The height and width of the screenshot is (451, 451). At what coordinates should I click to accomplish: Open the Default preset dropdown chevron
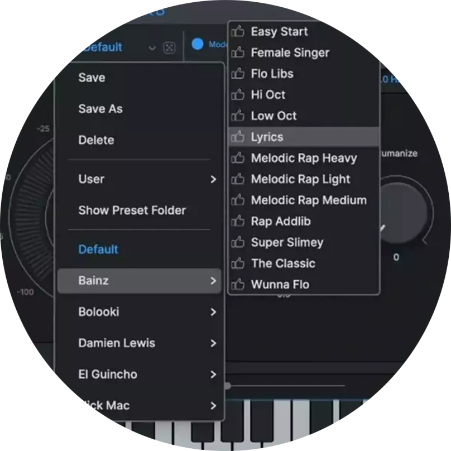tap(152, 48)
